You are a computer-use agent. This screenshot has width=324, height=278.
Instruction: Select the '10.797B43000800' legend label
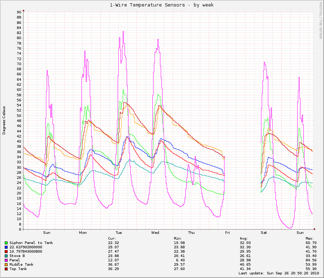(26, 252)
